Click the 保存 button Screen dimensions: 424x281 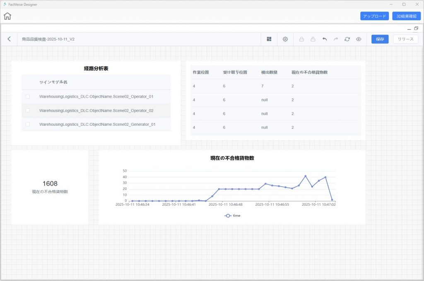tap(380, 39)
